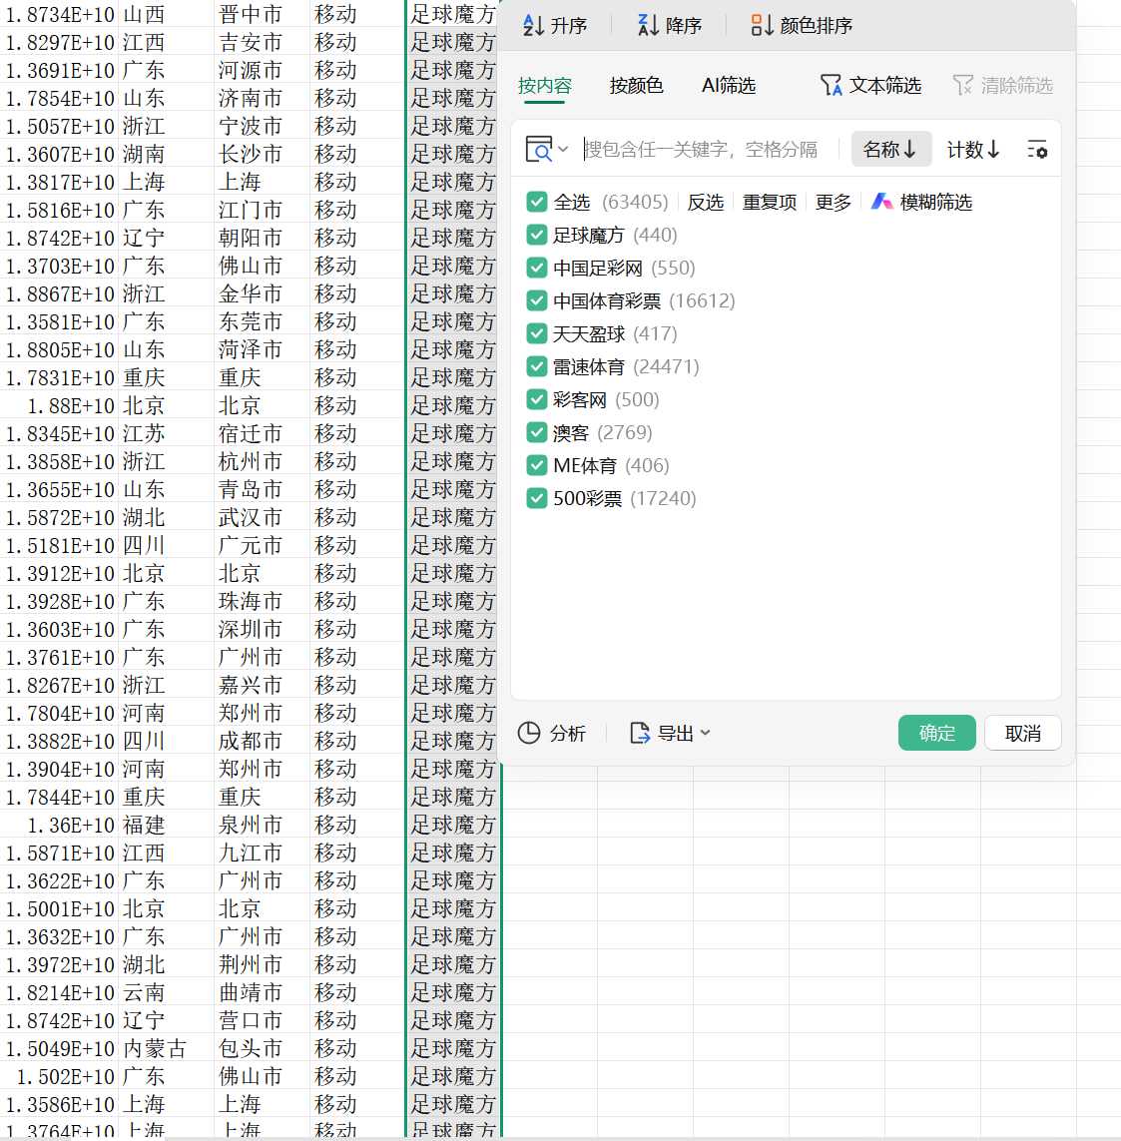Select cell 青岛市
1121x1141 pixels.
262,489
